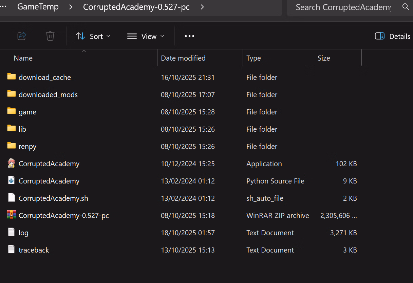The width and height of the screenshot is (413, 283).
Task: Sort by Size column header
Action: (324, 58)
